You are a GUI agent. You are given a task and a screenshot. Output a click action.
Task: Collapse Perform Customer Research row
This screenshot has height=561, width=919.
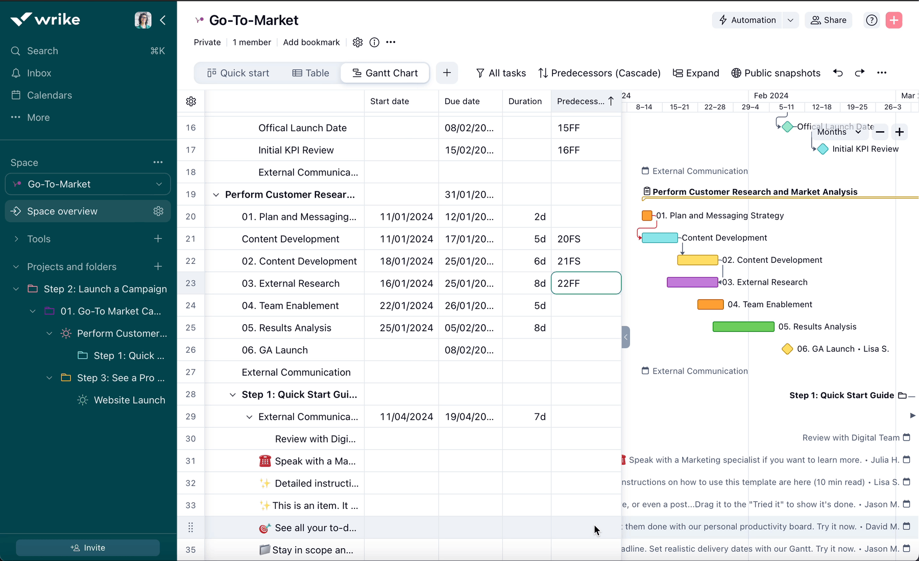pyautogui.click(x=216, y=194)
